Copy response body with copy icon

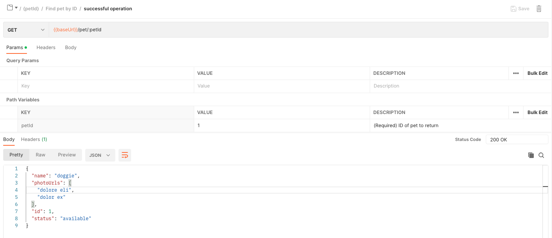point(531,155)
